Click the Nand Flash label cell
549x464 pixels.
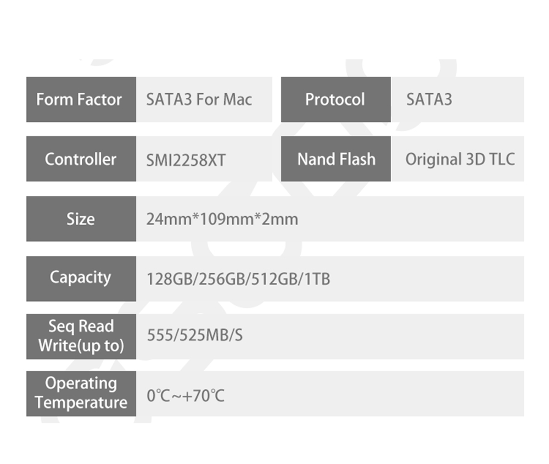pos(335,159)
